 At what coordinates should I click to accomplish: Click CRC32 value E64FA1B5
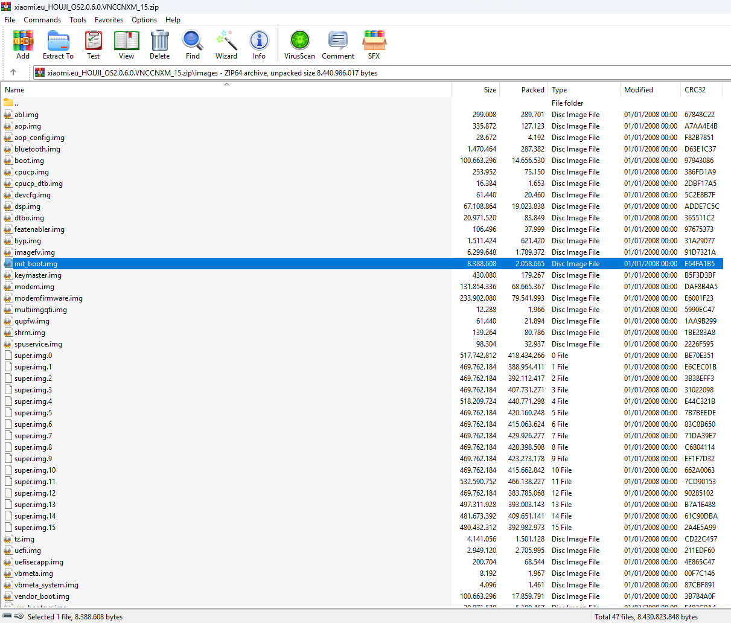700,264
